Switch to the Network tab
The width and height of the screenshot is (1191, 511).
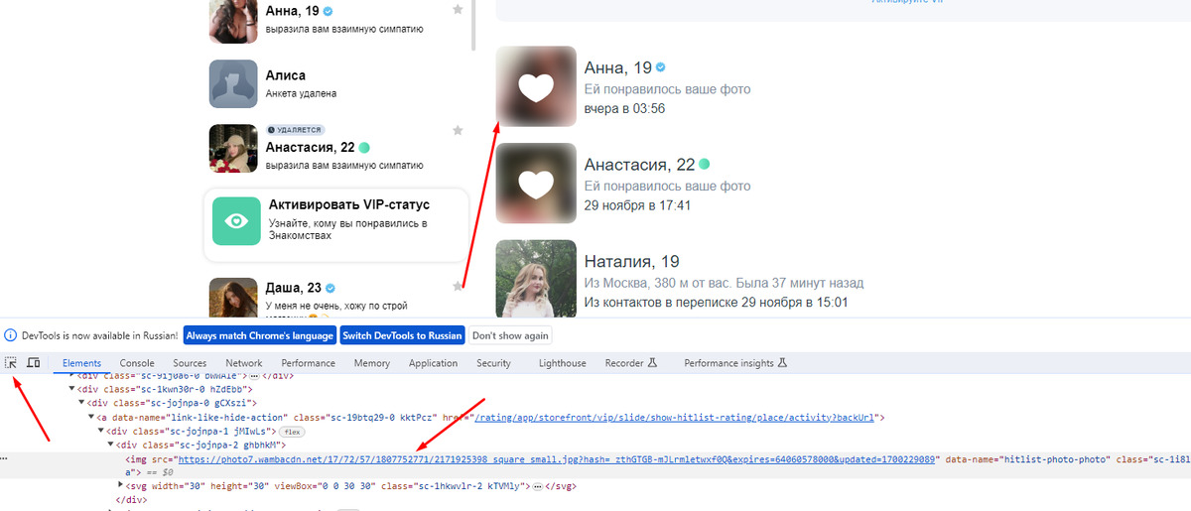click(244, 363)
